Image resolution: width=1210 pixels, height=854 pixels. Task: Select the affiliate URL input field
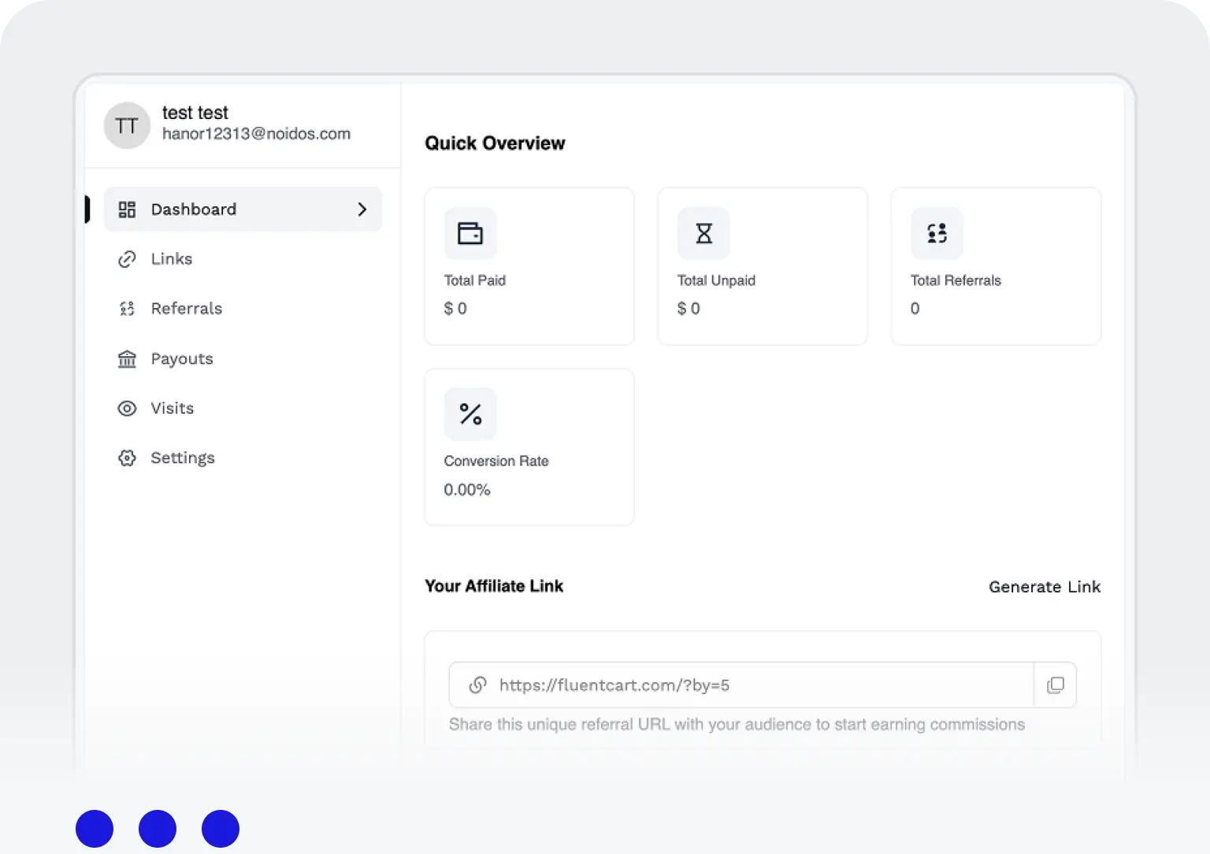[709, 685]
